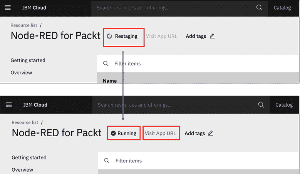Screen dimensions: 300x174
Task: Open hamburger menu in bottom IBM Cloud header
Action: 9,105
